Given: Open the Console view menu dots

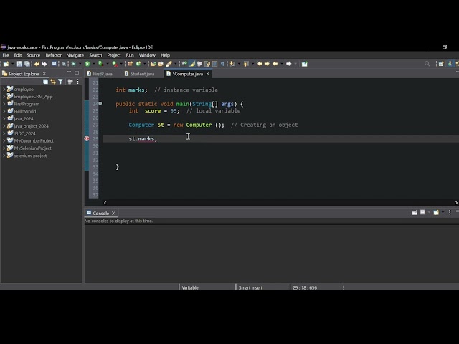Looking at the screenshot, I should (x=450, y=212).
